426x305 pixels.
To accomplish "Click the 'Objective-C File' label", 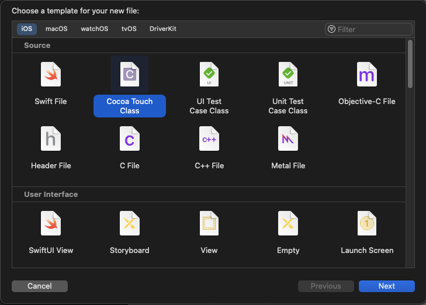I will pyautogui.click(x=367, y=101).
